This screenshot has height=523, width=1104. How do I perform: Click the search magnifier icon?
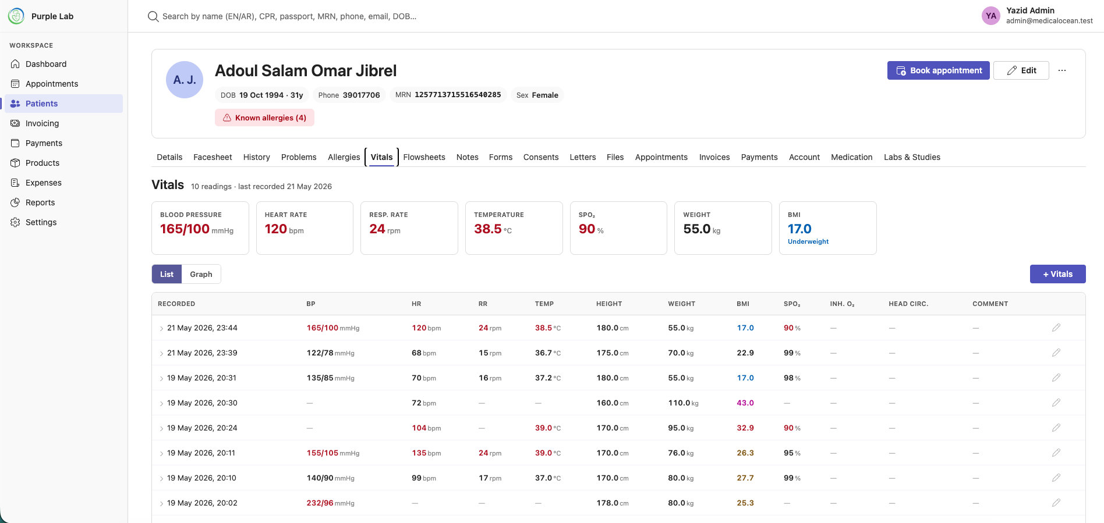153,16
